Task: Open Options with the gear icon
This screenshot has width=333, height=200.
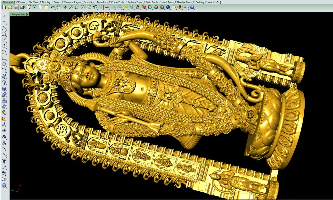Action: (180, 7)
